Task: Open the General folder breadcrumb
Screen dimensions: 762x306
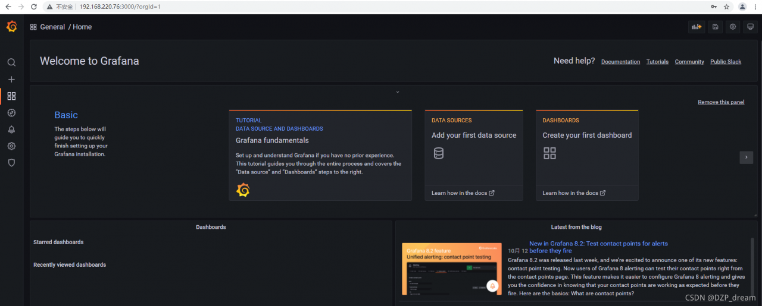Action: (x=52, y=27)
